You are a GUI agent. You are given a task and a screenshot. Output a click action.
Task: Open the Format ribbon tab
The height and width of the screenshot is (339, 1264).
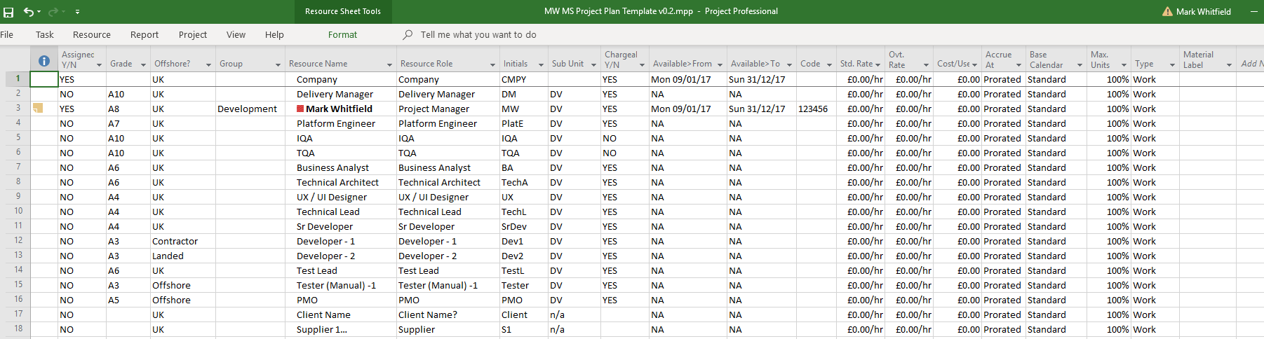(x=342, y=34)
